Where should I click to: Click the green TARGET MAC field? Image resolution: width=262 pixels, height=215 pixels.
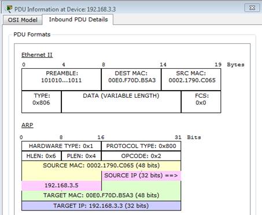[101, 195]
